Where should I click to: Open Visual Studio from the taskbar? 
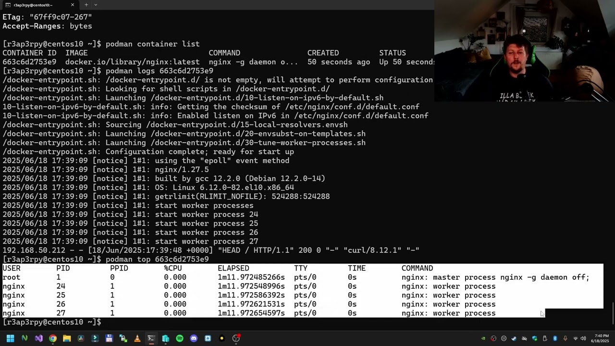39,338
